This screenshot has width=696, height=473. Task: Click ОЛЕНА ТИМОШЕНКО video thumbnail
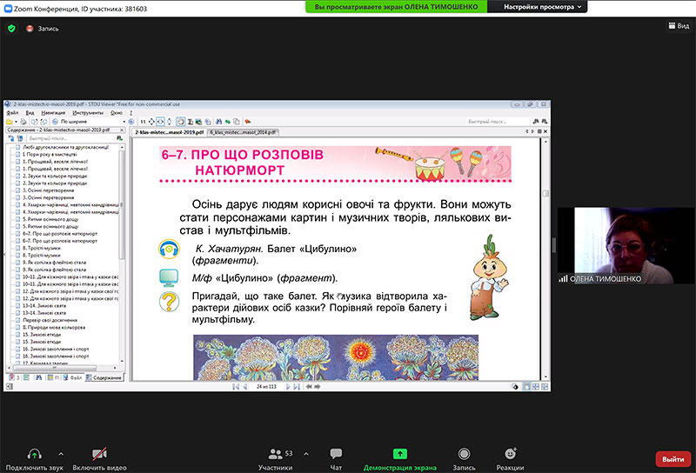point(626,245)
